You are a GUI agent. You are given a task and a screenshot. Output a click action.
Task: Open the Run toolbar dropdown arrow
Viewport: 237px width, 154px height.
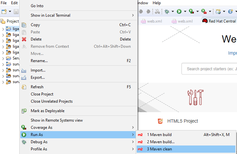(x=185, y=11)
